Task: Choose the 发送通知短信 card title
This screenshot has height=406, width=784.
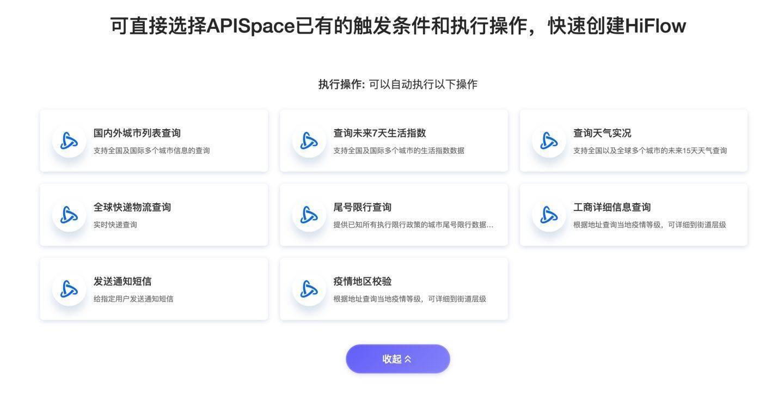Action: click(122, 281)
